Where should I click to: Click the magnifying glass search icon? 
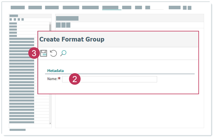[63, 53]
